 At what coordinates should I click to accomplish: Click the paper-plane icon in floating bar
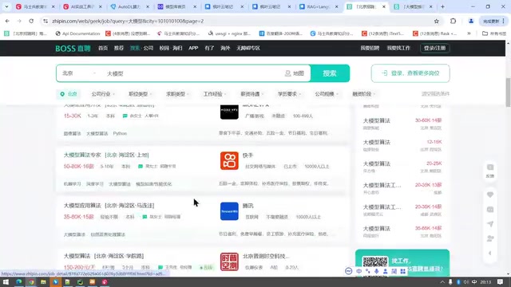(490, 224)
